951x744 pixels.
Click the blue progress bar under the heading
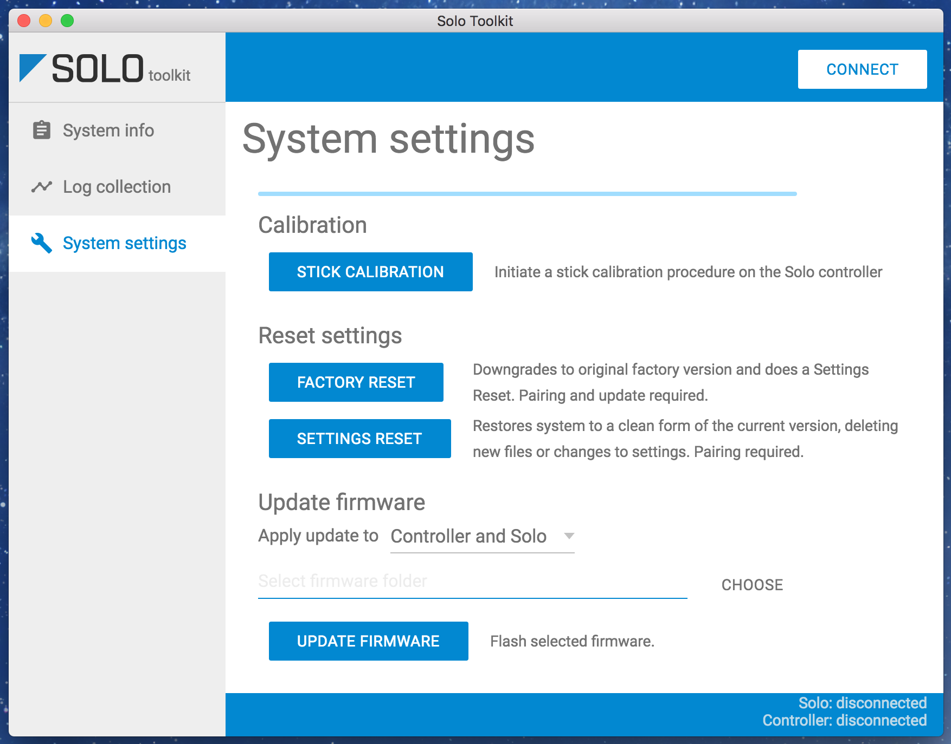click(527, 193)
